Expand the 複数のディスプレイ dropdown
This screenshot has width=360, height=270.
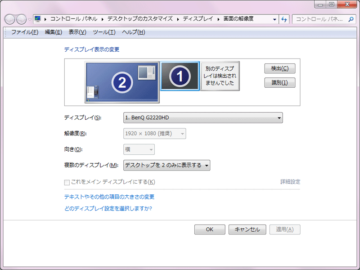click(x=166, y=165)
